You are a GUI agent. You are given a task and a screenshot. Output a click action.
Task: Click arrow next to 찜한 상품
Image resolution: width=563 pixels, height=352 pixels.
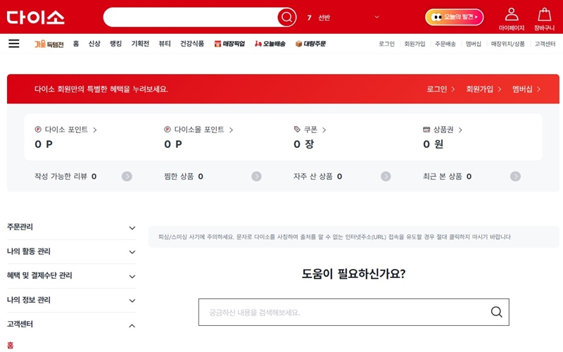click(x=256, y=177)
